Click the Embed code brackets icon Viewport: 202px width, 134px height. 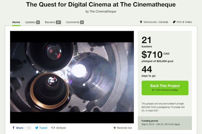click(53, 128)
